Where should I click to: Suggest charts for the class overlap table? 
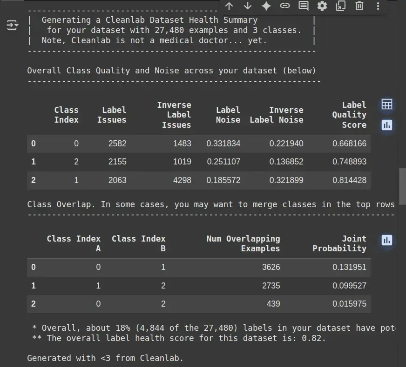(386, 240)
